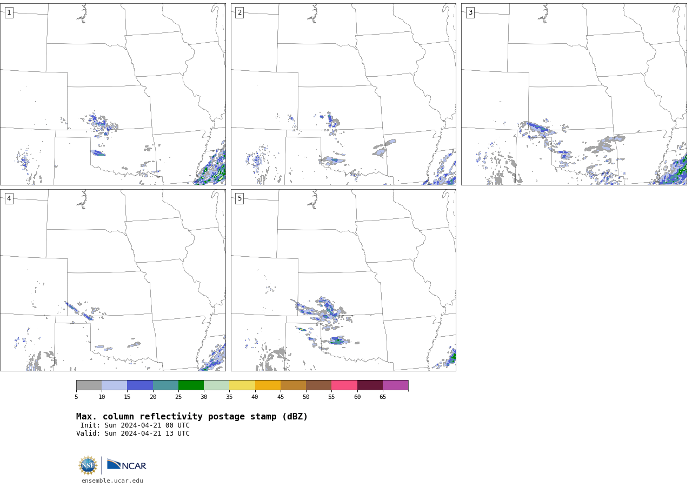Viewport: 692px width, 487px height.
Task: Click the panel label number 4
Action: 9,198
